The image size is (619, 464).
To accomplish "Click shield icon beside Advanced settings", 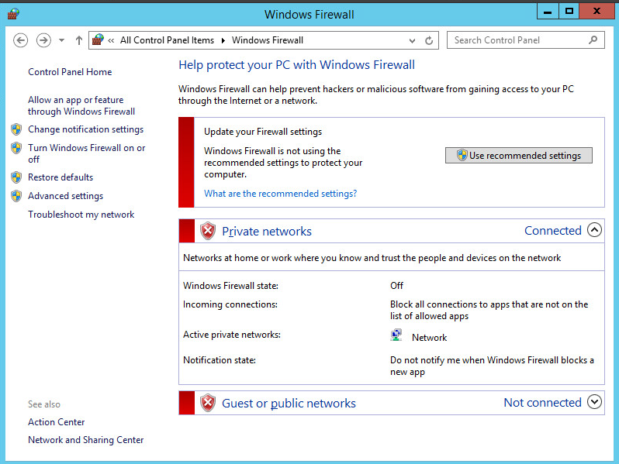I will click(x=16, y=196).
